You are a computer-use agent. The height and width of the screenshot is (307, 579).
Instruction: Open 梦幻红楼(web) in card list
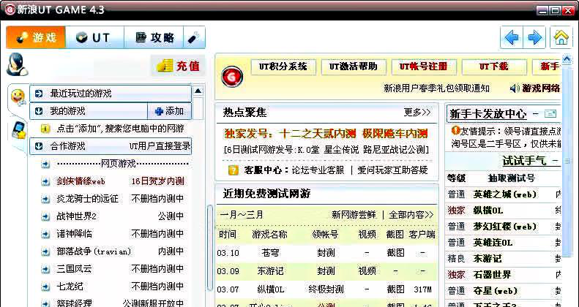point(505,227)
